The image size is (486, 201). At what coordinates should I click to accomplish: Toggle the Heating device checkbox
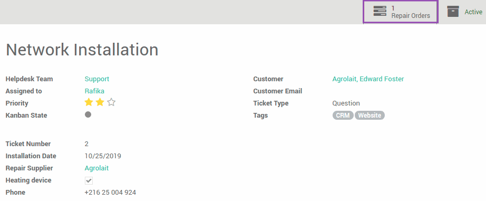[89, 180]
